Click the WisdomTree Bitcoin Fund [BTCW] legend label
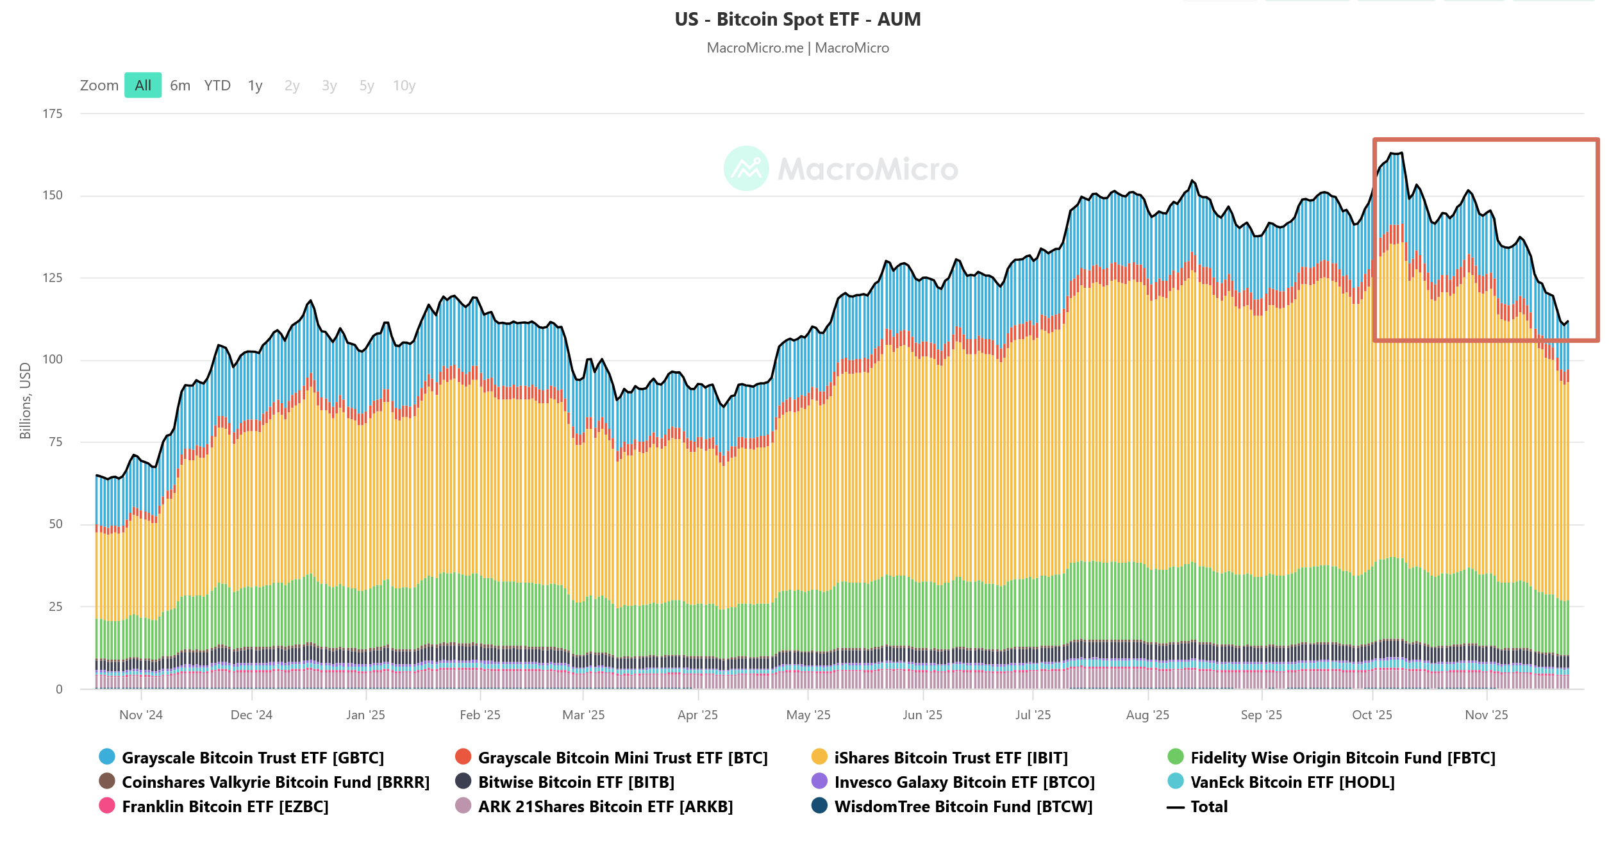The height and width of the screenshot is (841, 1609). tap(963, 807)
